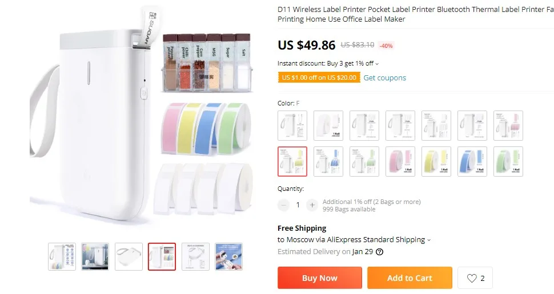Select the yellow label roll color option

click(436, 161)
